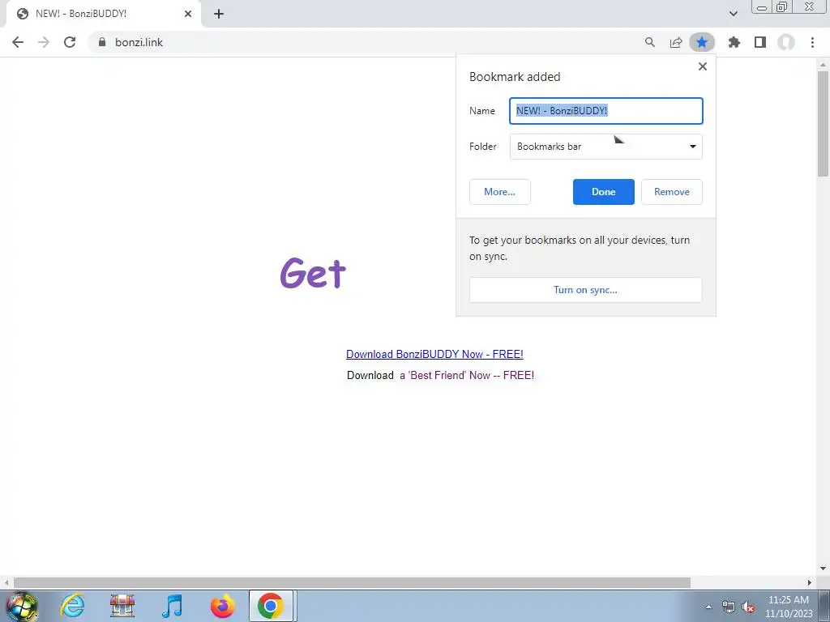Open the second pinned taskbar app icon
This screenshot has height=622, width=830.
click(122, 606)
